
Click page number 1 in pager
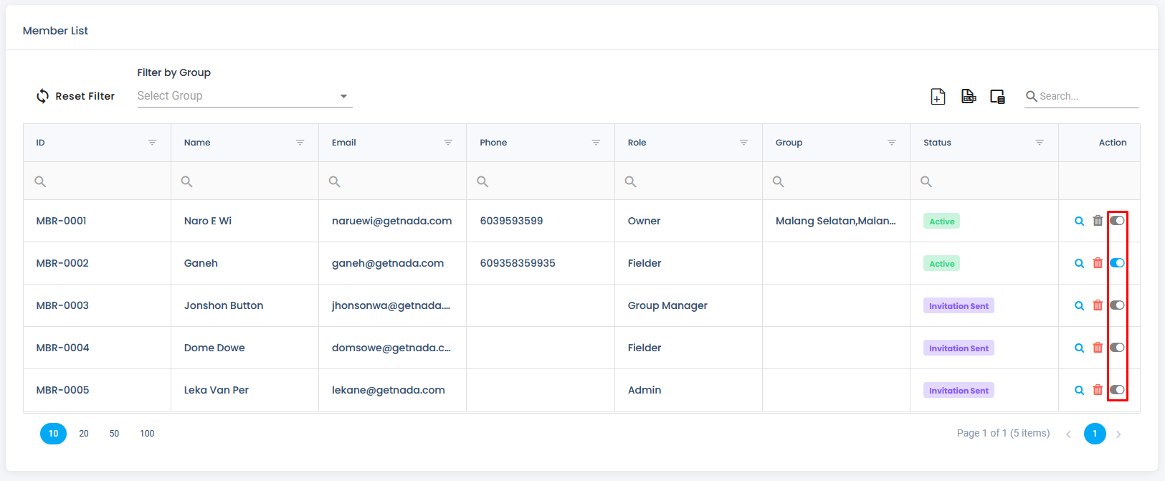click(1095, 434)
